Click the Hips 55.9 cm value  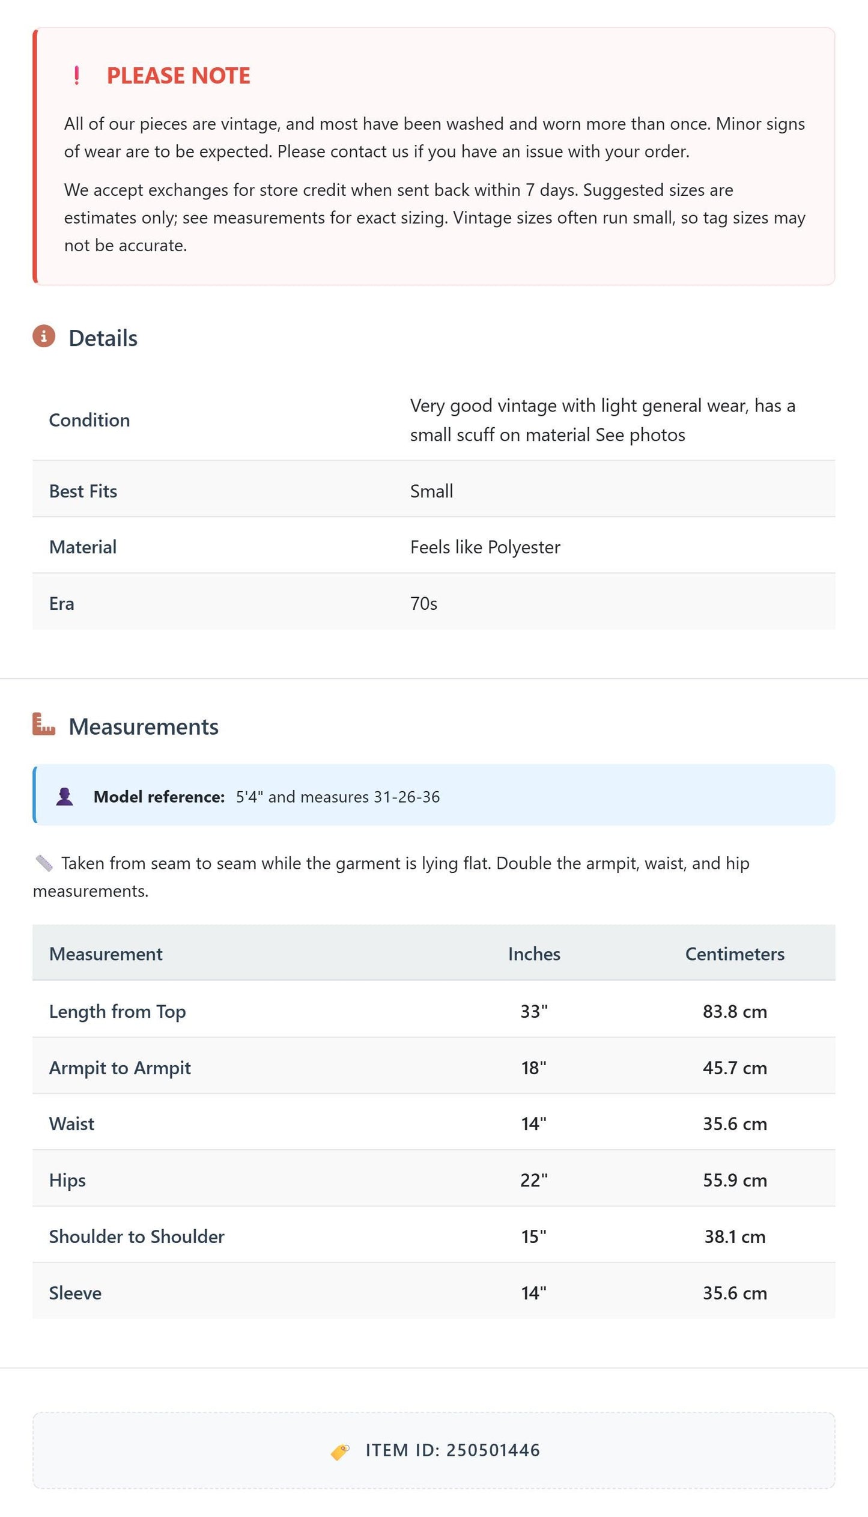click(x=735, y=1180)
